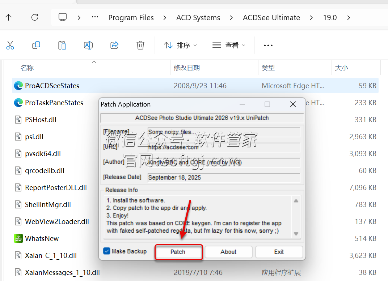This screenshot has width=388, height=281.
Task: Click the ShellIntMgr.dll file icon
Action: pyautogui.click(x=18, y=205)
